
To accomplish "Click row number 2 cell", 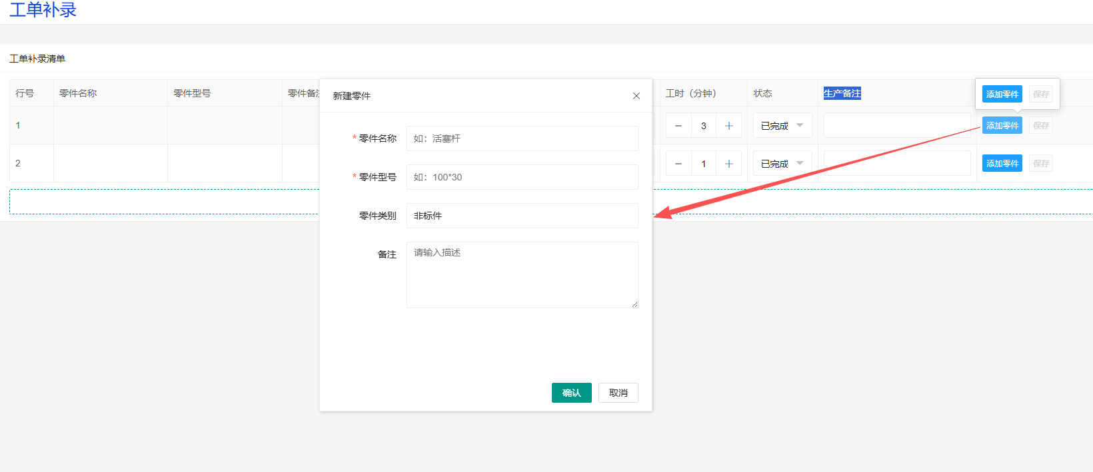I will click(x=31, y=163).
